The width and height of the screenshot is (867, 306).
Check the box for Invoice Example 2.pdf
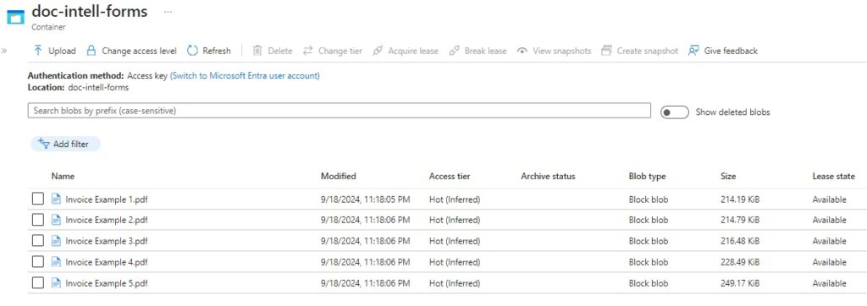37,220
